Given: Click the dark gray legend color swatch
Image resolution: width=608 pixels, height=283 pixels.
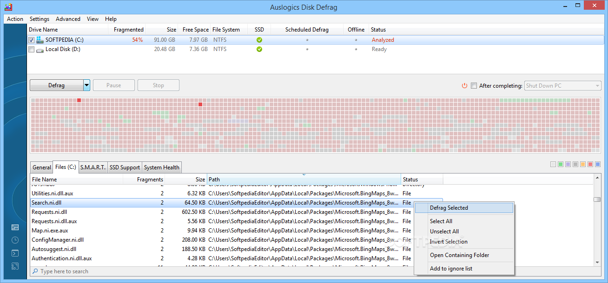Looking at the screenshot, I should pyautogui.click(x=575, y=164).
